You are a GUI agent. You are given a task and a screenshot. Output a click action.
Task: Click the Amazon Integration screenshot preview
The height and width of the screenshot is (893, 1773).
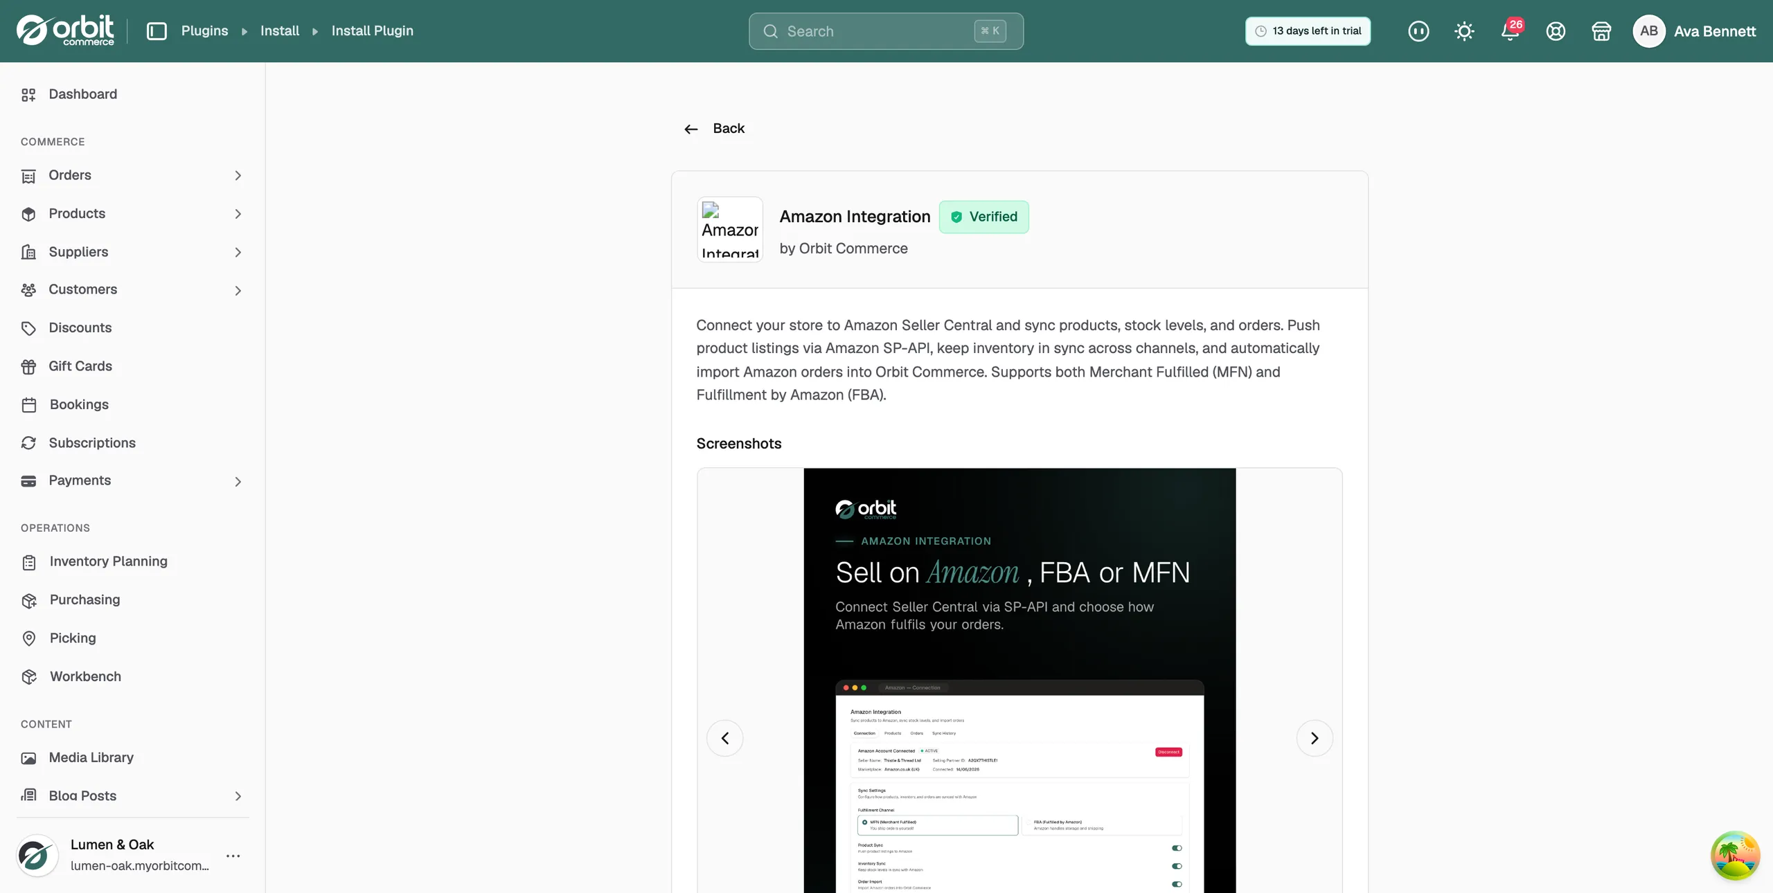point(1019,680)
